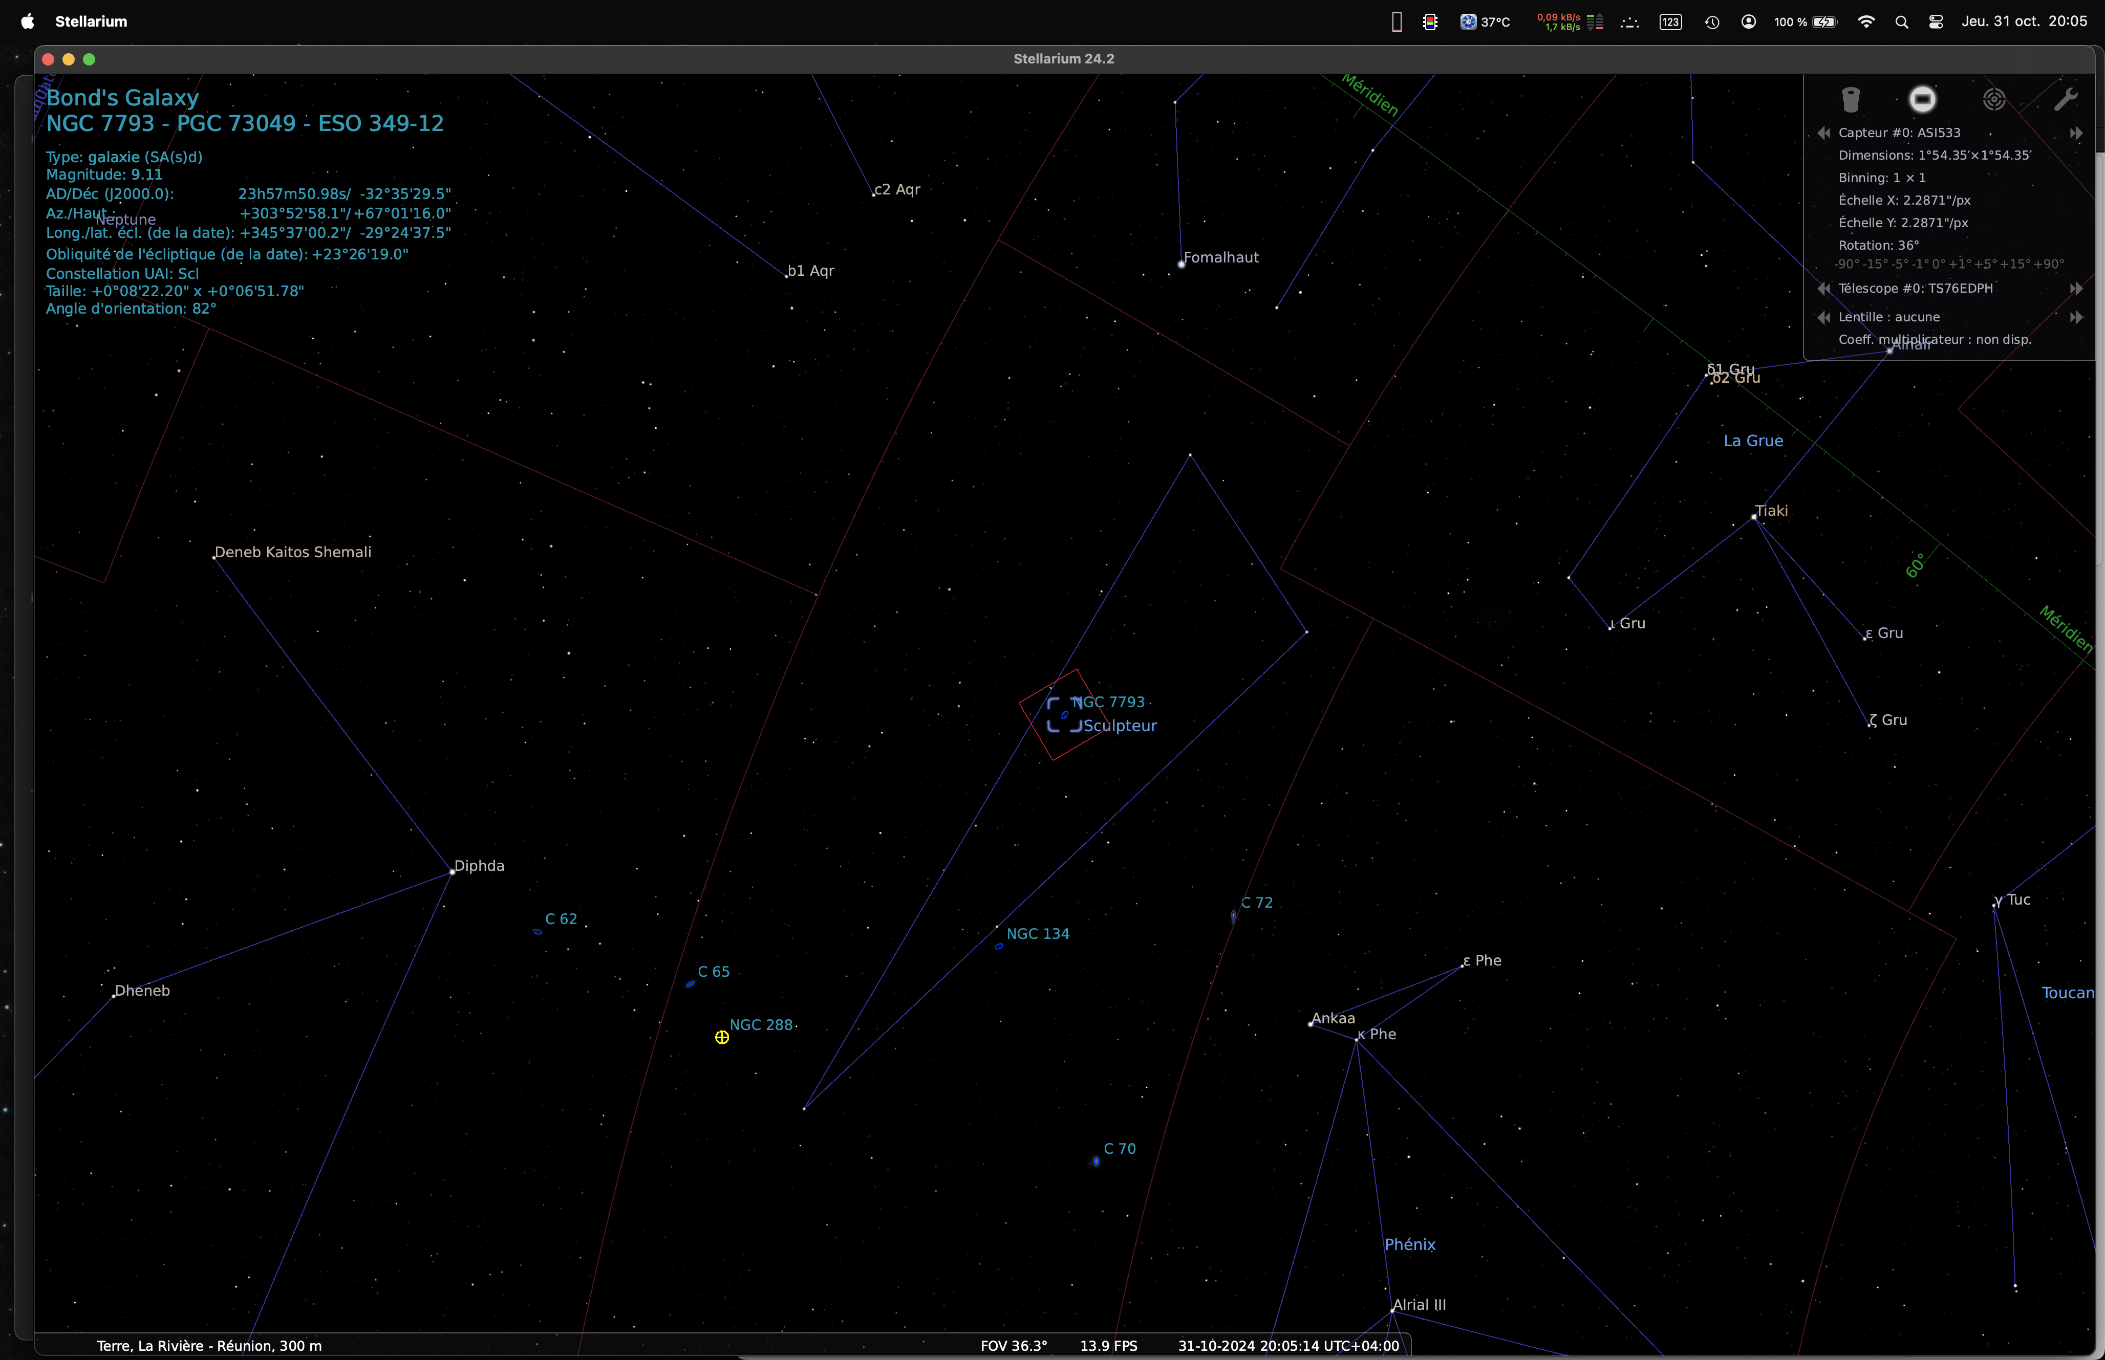2105x1360 pixels.
Task: Select next telescope after TS76EDPH
Action: pos(2076,289)
